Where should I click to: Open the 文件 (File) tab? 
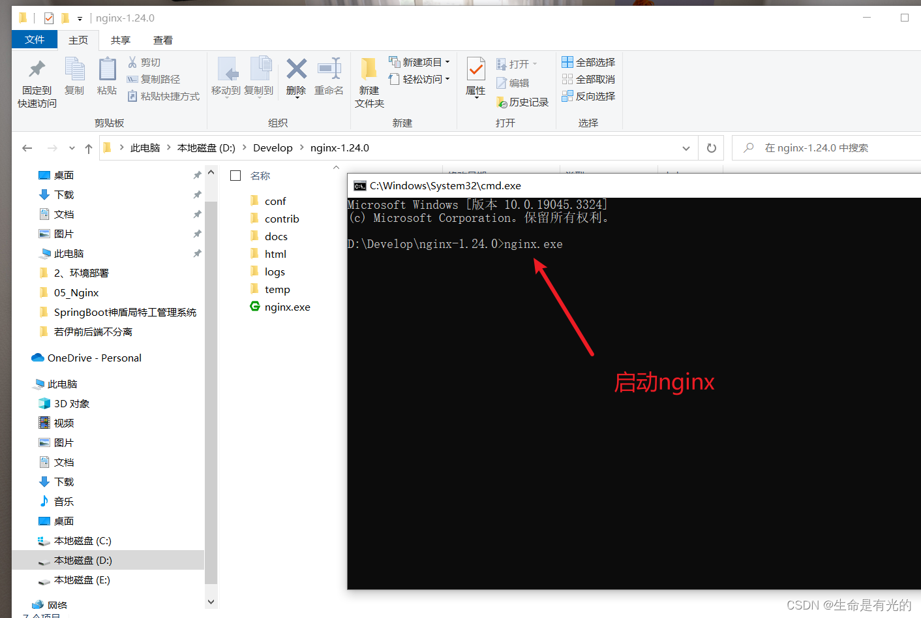[x=35, y=40]
